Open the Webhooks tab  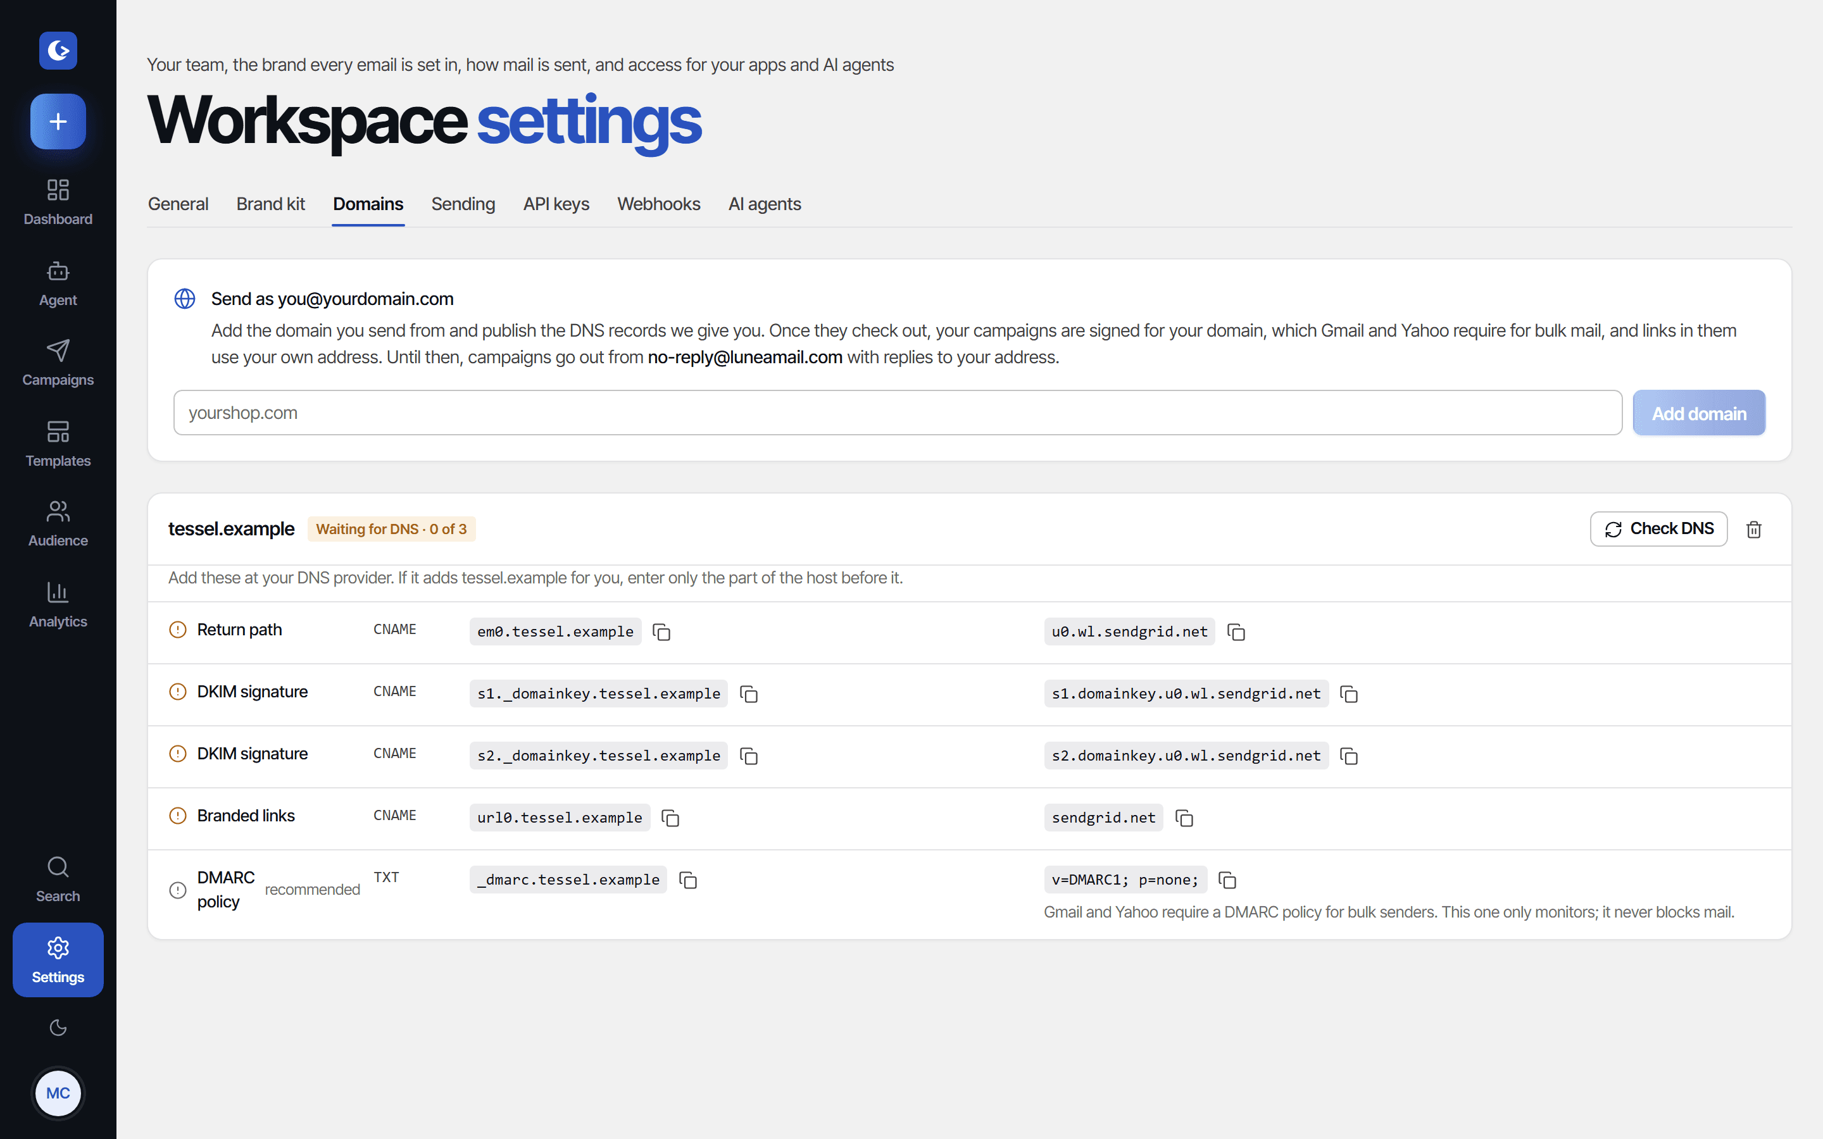pos(658,204)
